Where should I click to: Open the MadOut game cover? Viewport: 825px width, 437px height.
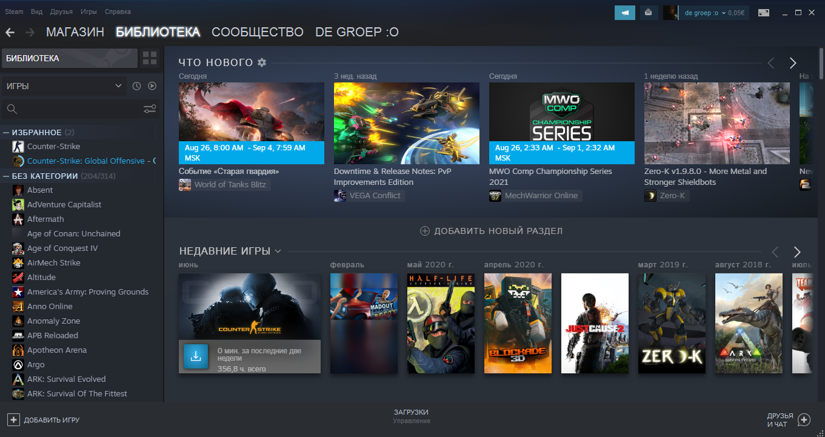pos(364,323)
